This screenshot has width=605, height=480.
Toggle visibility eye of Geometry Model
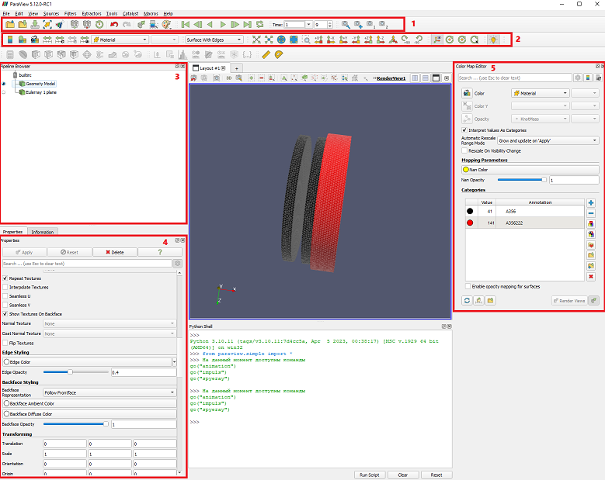[x=4, y=84]
